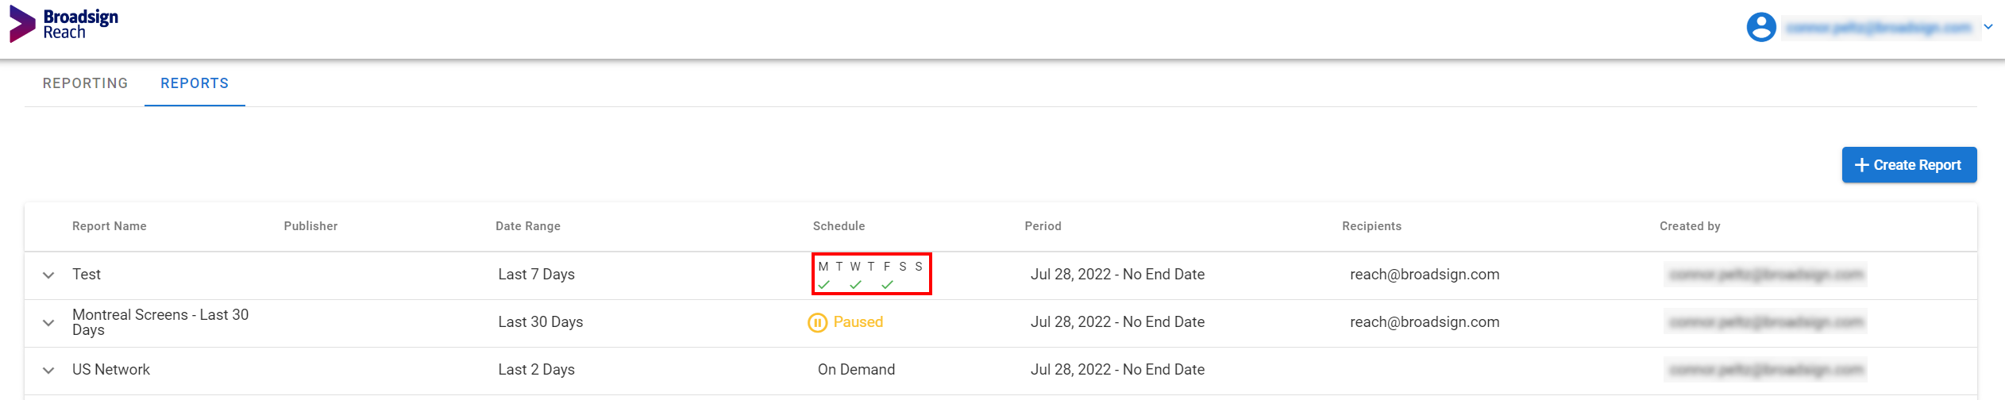Screen dimensions: 2005x400
Task: Click reach@broadsign.com in the Test row
Action: point(1425,275)
